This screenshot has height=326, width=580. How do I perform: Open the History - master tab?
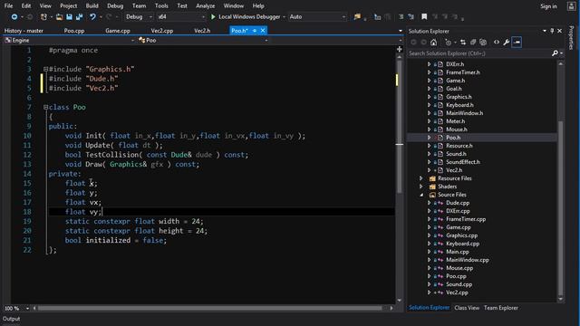click(x=24, y=31)
